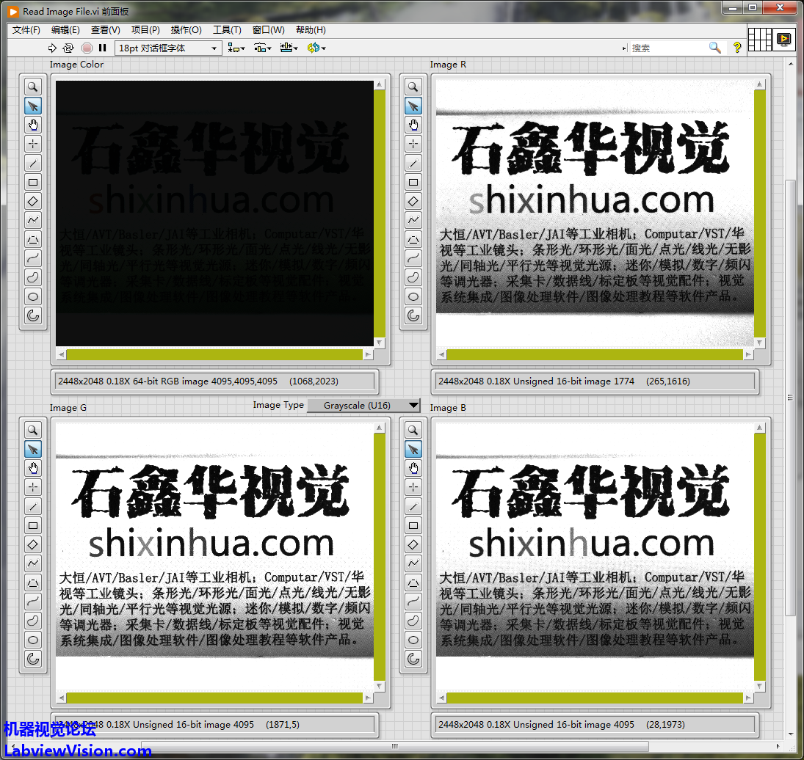The image size is (804, 760).
Task: Select the Rectangle tool in Image R
Action: [413, 183]
